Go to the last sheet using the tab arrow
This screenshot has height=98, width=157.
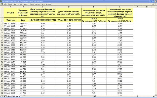(x=6, y=96)
